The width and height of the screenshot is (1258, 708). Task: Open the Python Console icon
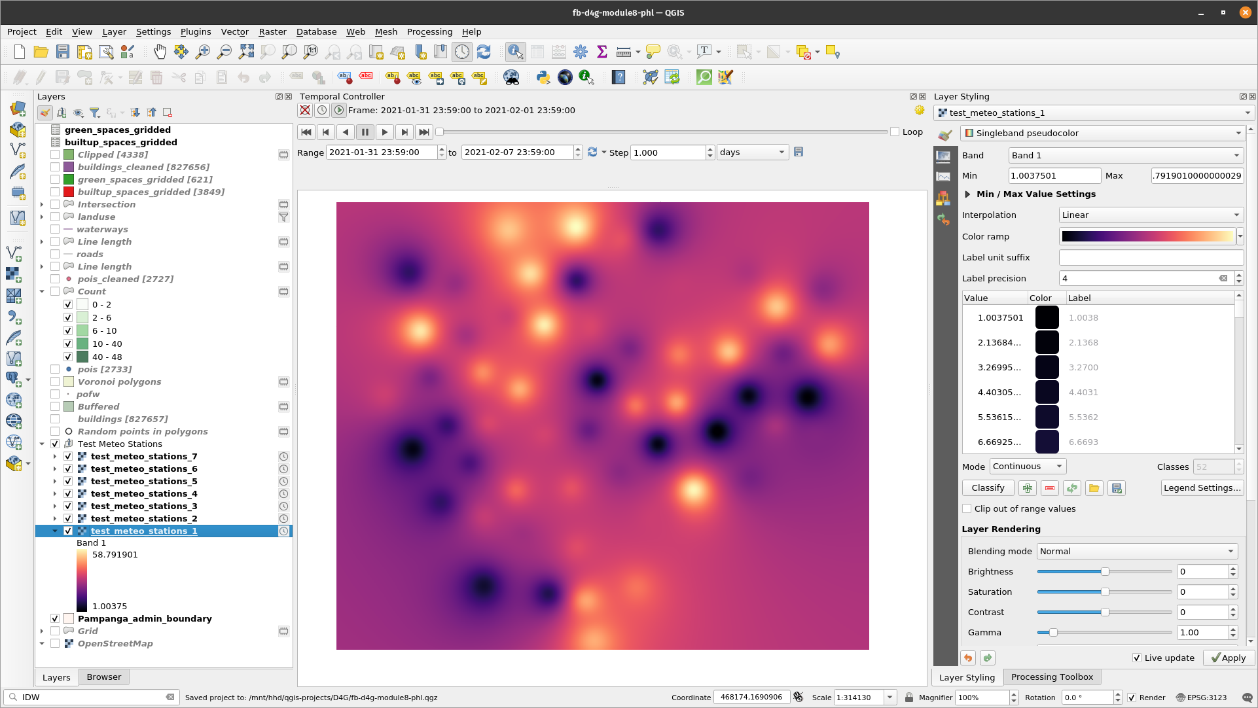[x=543, y=78]
